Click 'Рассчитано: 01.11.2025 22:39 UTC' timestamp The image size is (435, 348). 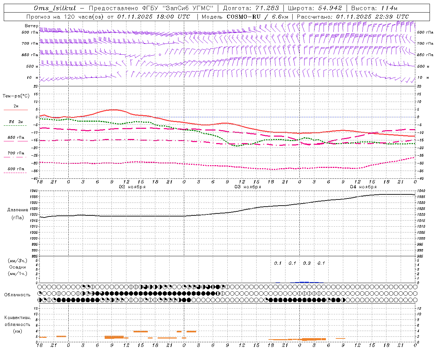click(x=353, y=17)
